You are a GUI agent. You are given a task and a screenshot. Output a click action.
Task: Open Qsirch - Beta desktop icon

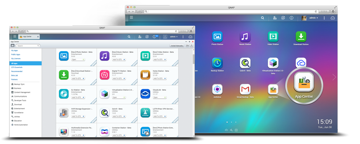(x=245, y=63)
